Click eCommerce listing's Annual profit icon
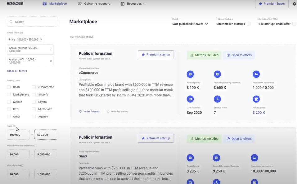Viewport: 297px width, 184px height. click(x=190, y=74)
